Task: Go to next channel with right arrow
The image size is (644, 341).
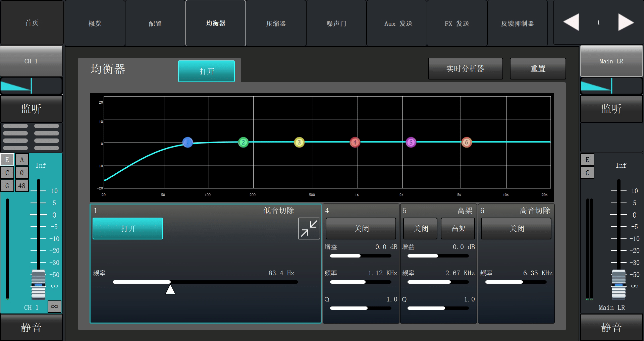Action: pos(626,22)
